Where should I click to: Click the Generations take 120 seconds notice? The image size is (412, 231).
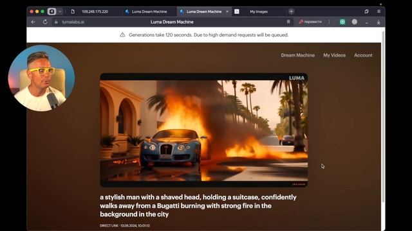[x=209, y=35]
